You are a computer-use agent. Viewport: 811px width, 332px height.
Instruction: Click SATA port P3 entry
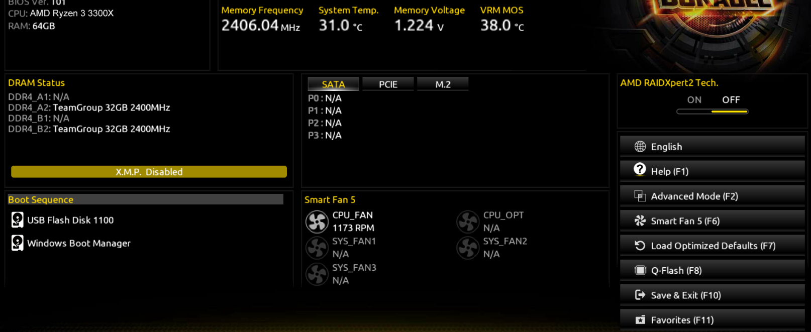pyautogui.click(x=325, y=135)
